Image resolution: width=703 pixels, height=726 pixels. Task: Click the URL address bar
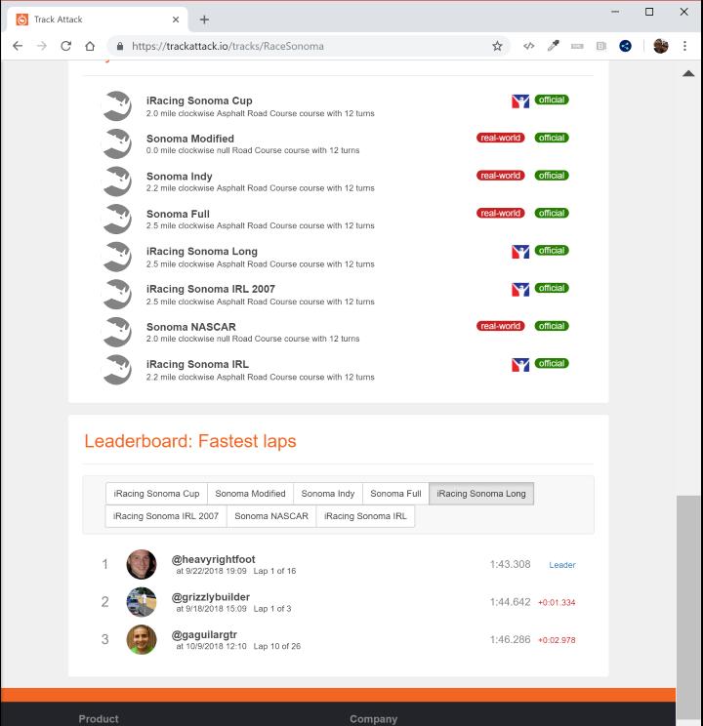(x=303, y=46)
